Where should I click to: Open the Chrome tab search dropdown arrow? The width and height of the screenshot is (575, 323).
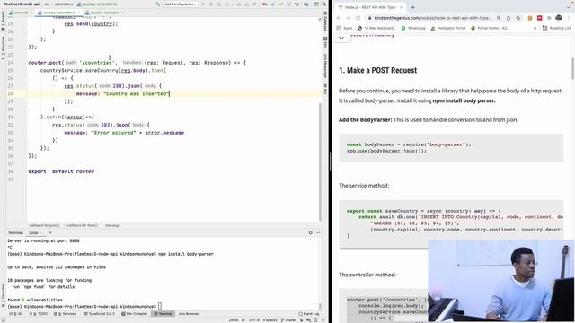[569, 7]
